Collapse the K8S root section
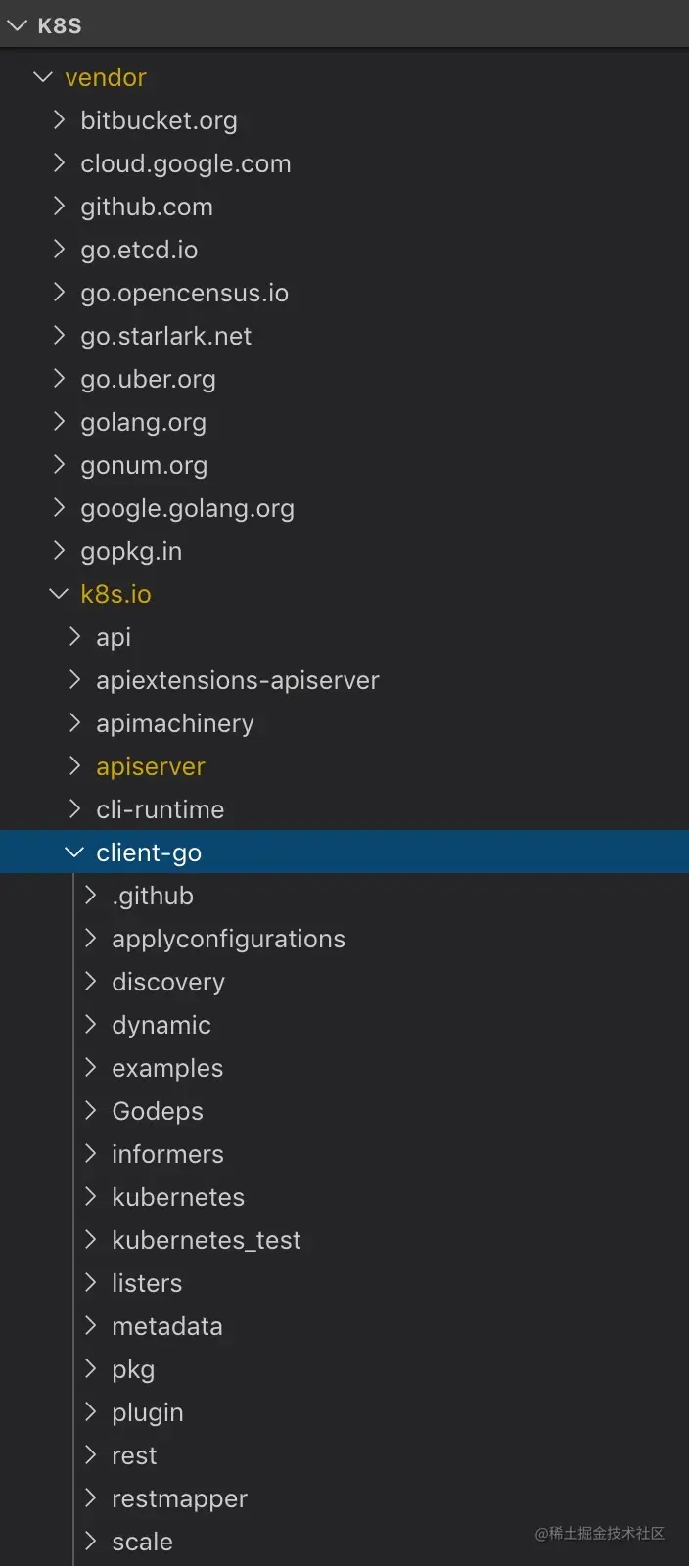Viewport: 689px width, 1566px height. pyautogui.click(x=17, y=25)
